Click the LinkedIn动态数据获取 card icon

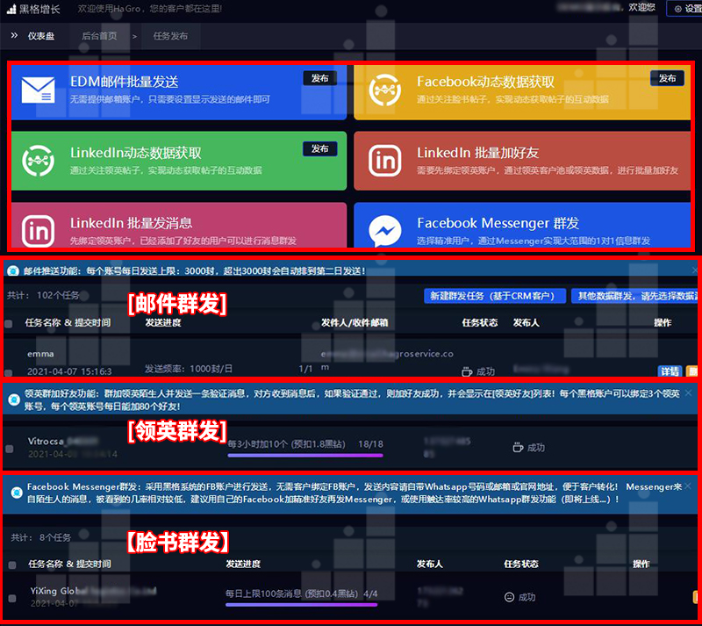[39, 159]
